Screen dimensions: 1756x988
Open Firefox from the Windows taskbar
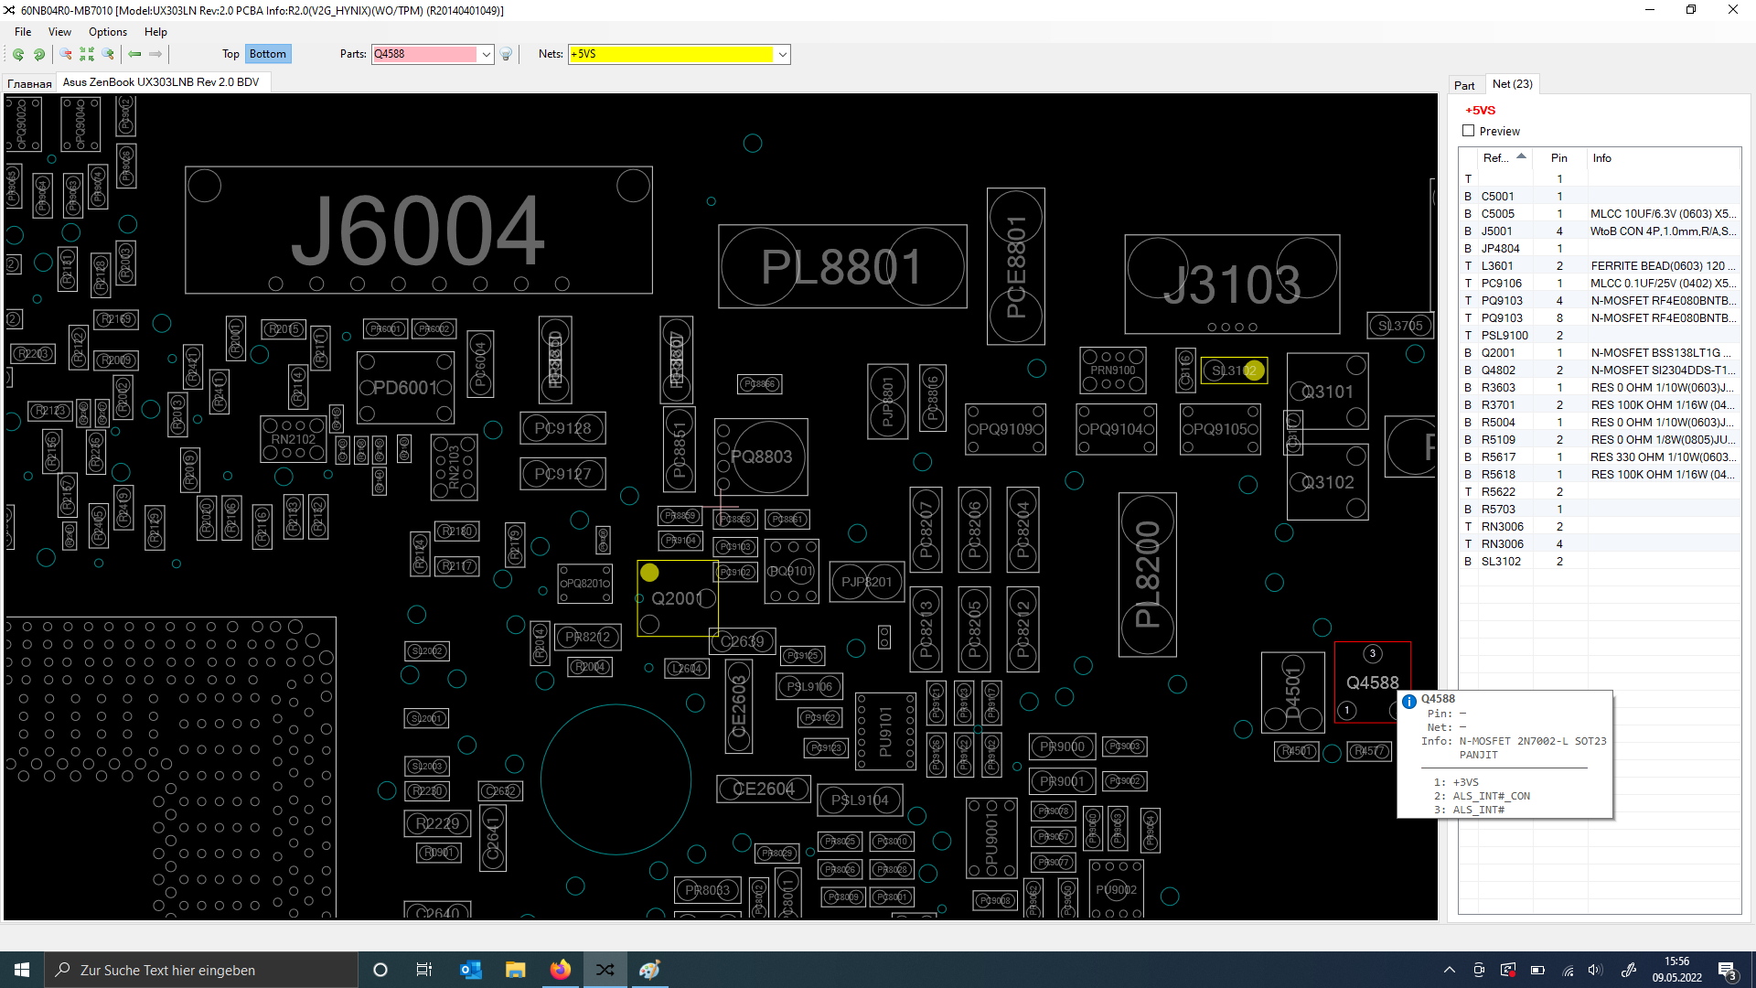point(560,970)
